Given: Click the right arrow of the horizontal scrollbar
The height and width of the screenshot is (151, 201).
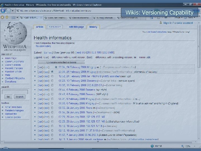Looking at the screenshot, I should [195, 142].
